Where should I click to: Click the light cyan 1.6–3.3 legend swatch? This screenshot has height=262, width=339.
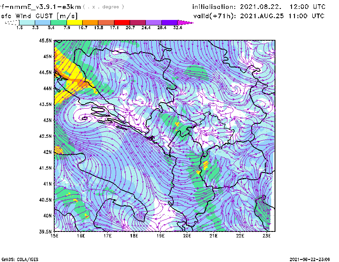[x=27, y=22]
